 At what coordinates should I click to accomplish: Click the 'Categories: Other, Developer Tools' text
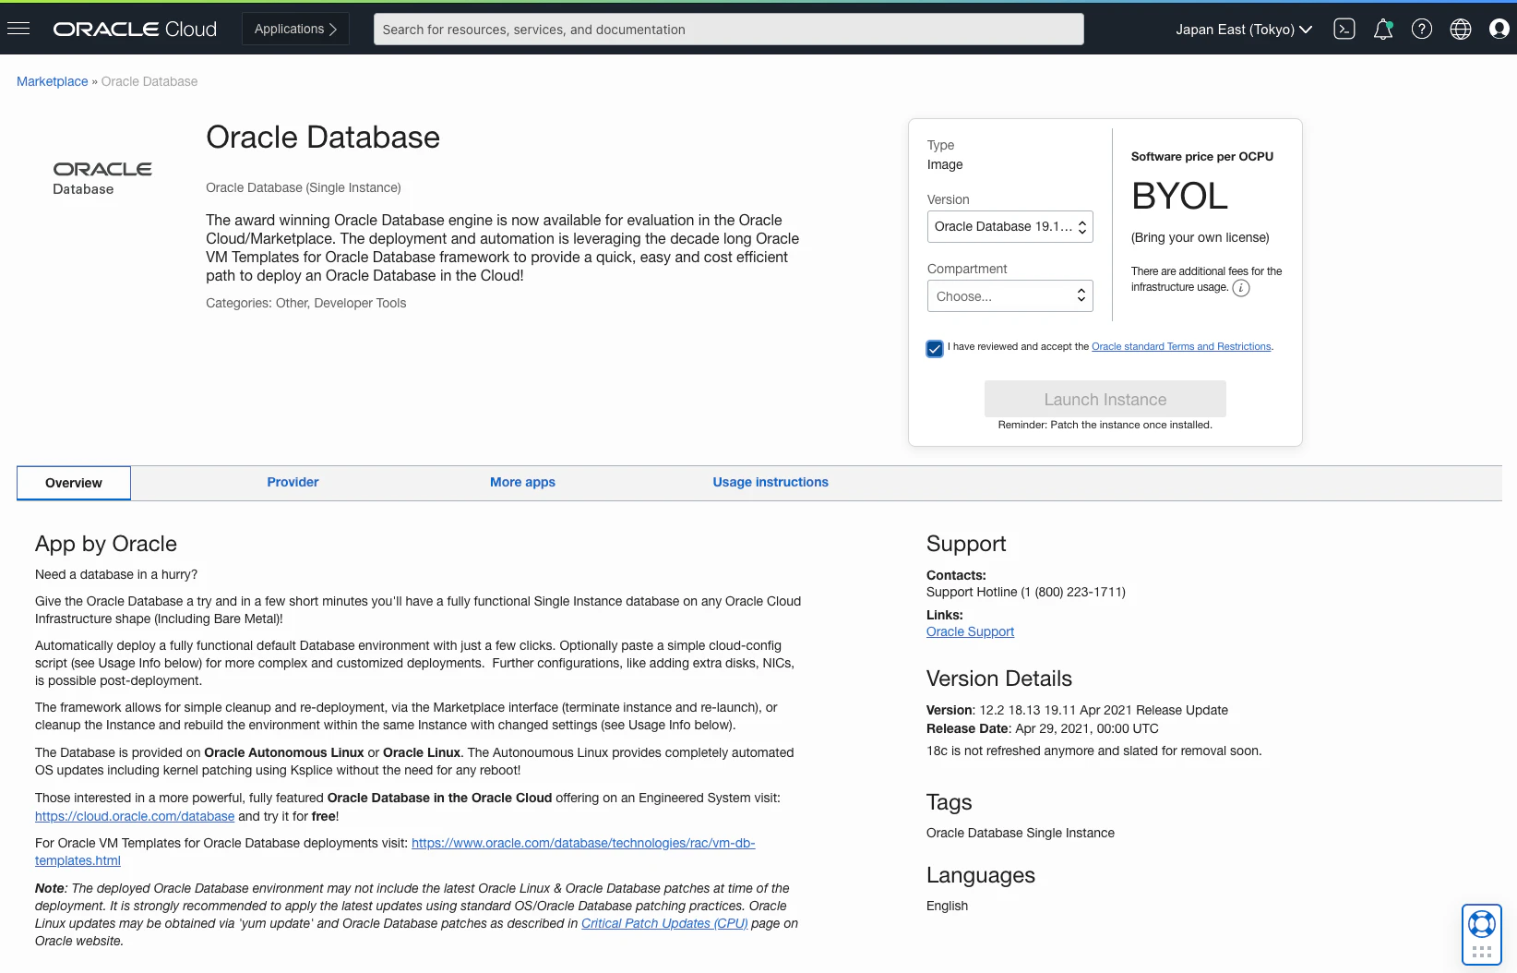click(x=306, y=303)
